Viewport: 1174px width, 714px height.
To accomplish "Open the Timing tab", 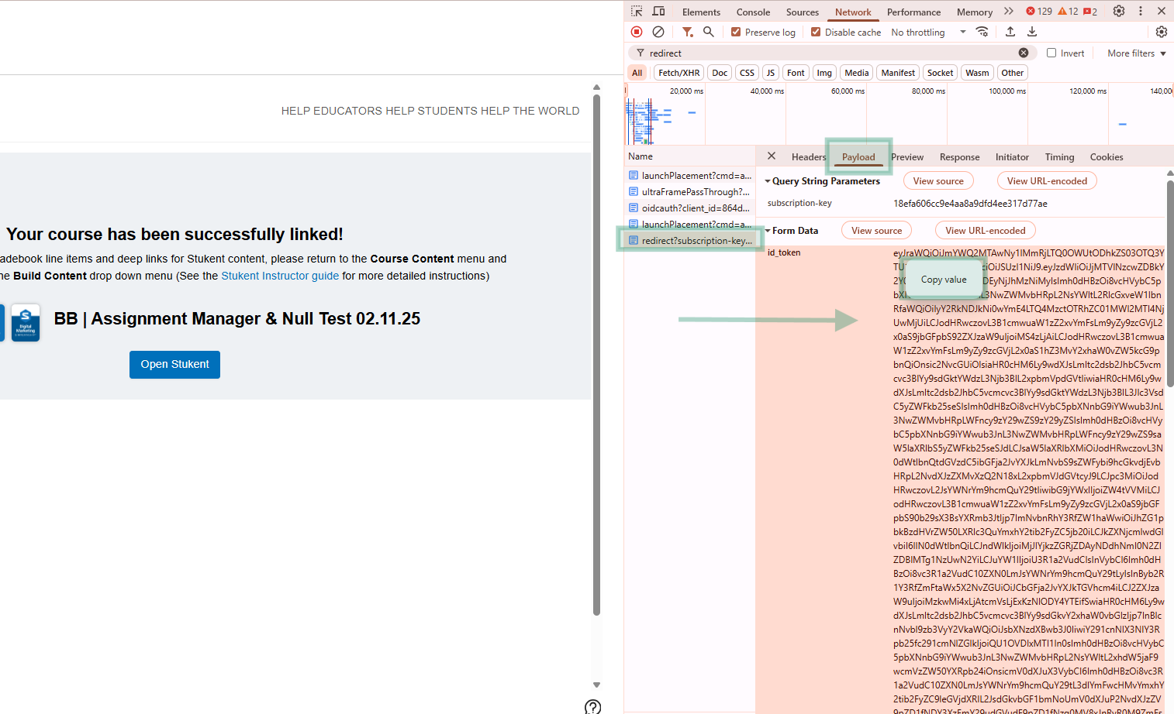I will coord(1059,156).
